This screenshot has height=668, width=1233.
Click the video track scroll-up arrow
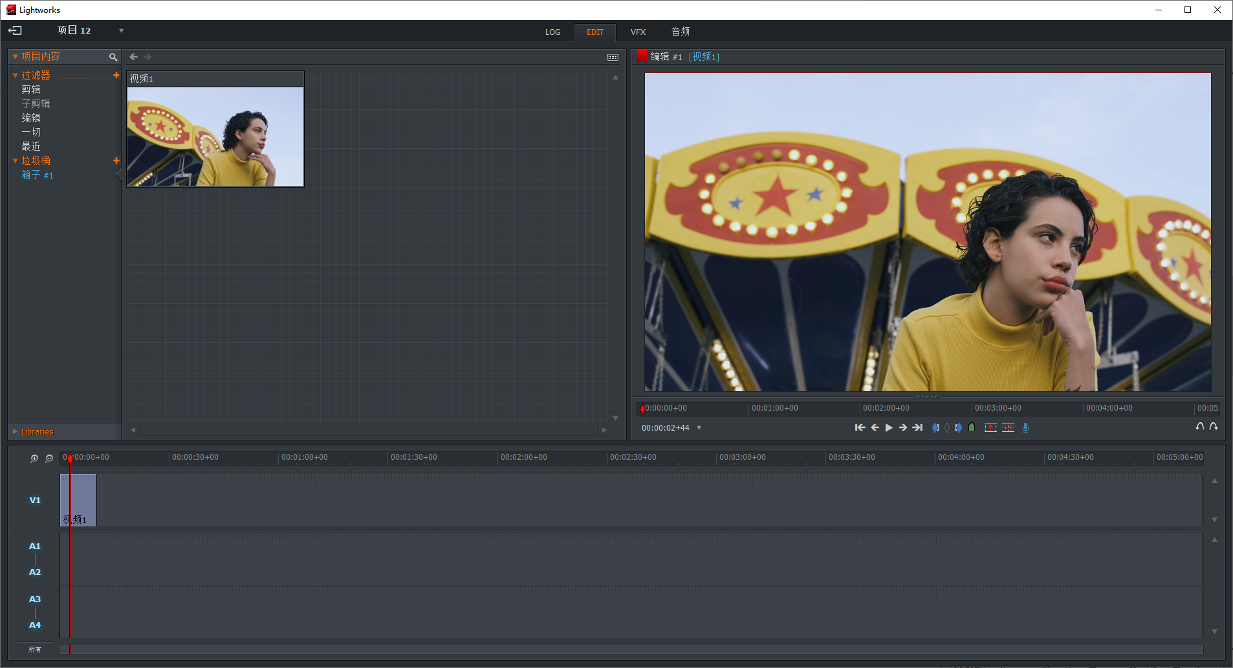pos(1214,480)
